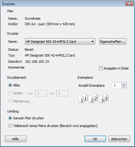This screenshot has height=147, width=135.
Task: Select the Seiten radio button
Action: pos(10,93)
